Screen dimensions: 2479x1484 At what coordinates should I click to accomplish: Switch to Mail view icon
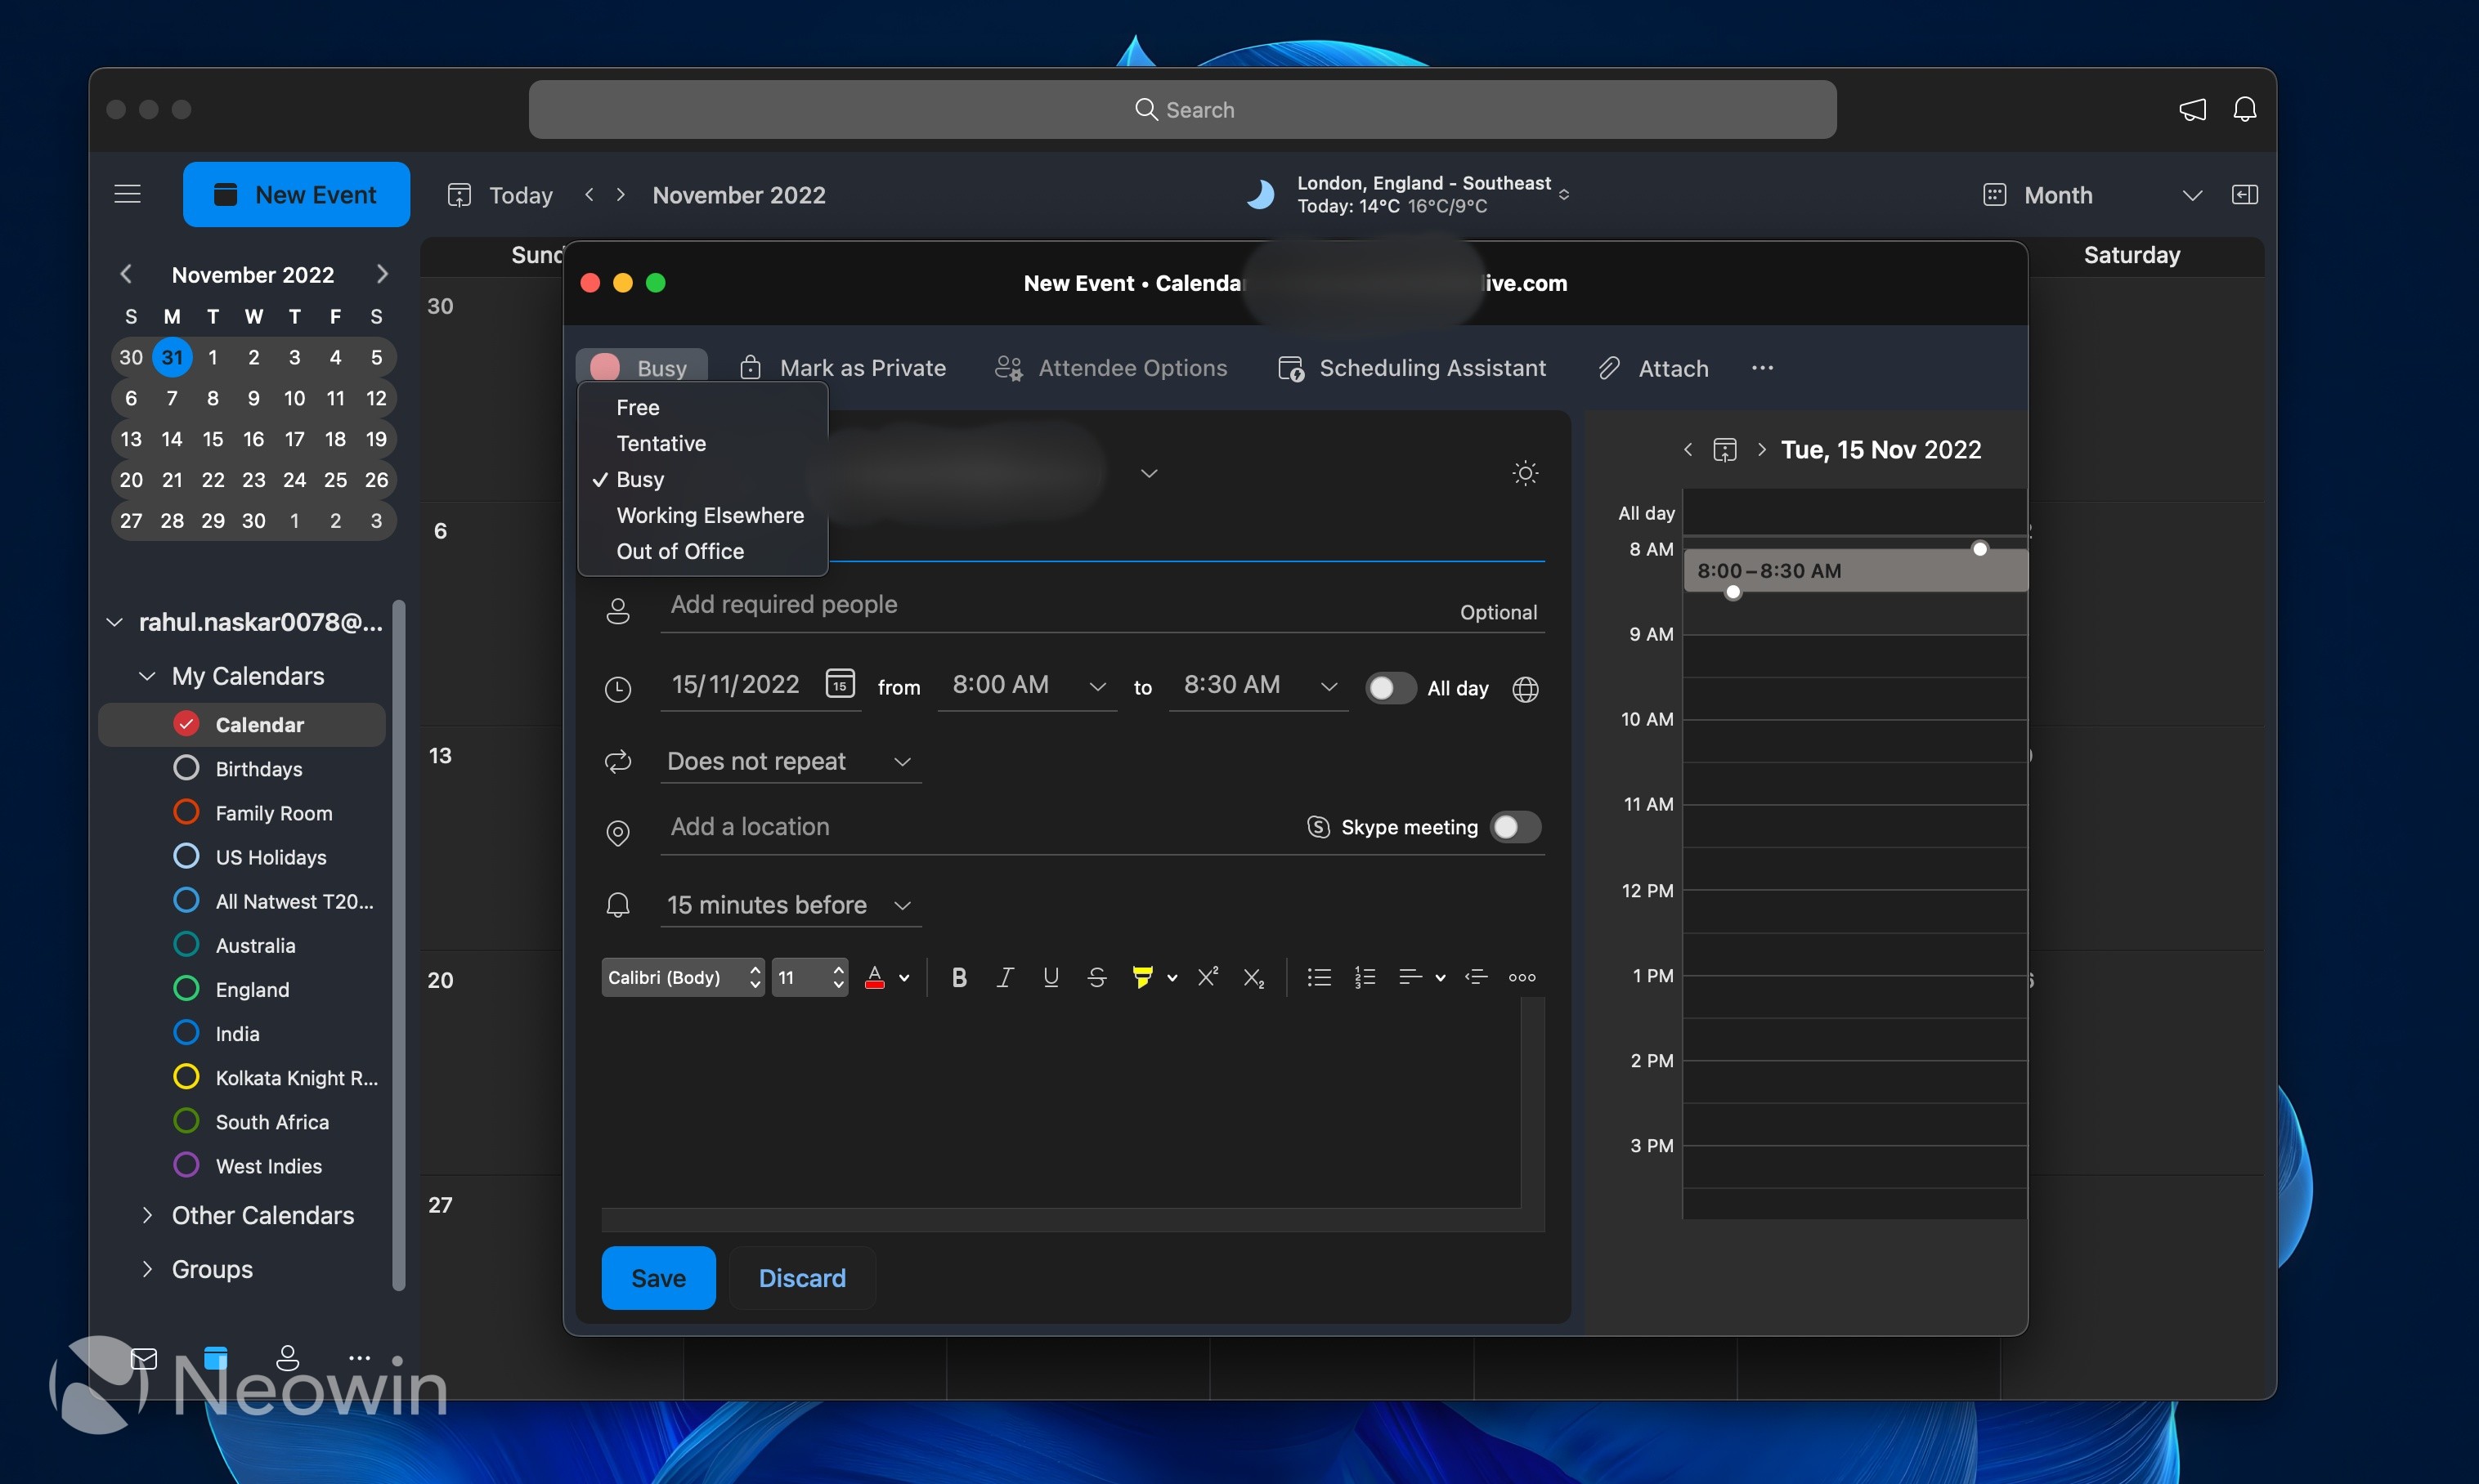click(x=144, y=1357)
